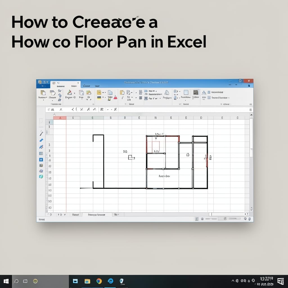Click the teal shield icon in left sidebar

41,177
